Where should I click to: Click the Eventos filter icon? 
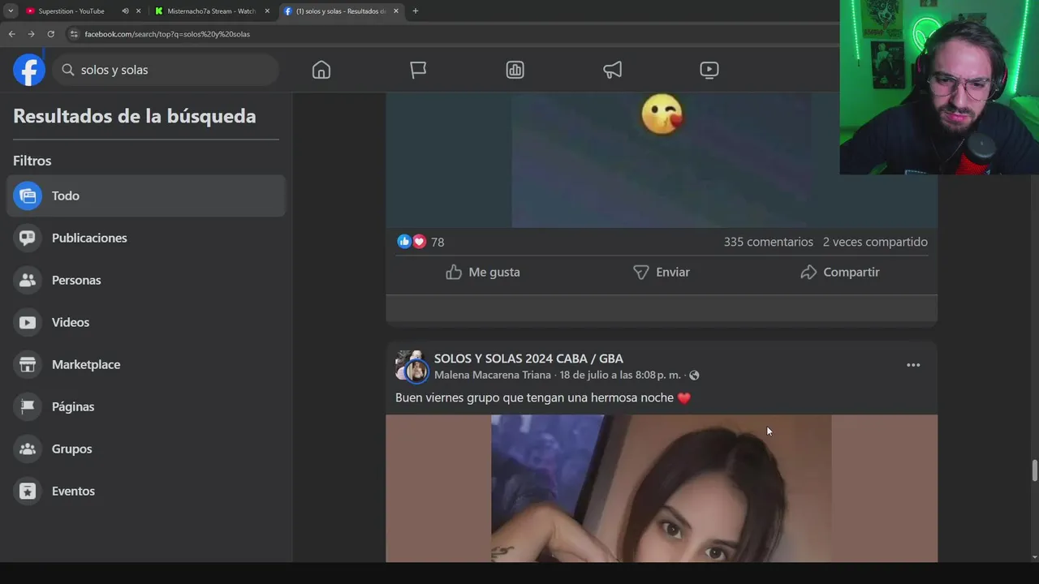[x=28, y=491]
